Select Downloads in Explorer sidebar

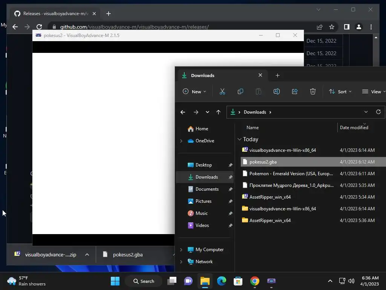point(204,177)
